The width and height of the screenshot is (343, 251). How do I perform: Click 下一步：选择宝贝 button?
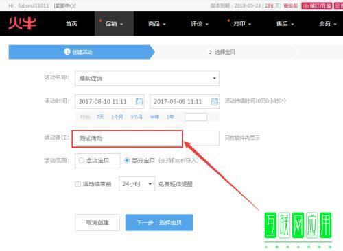(x=159, y=222)
